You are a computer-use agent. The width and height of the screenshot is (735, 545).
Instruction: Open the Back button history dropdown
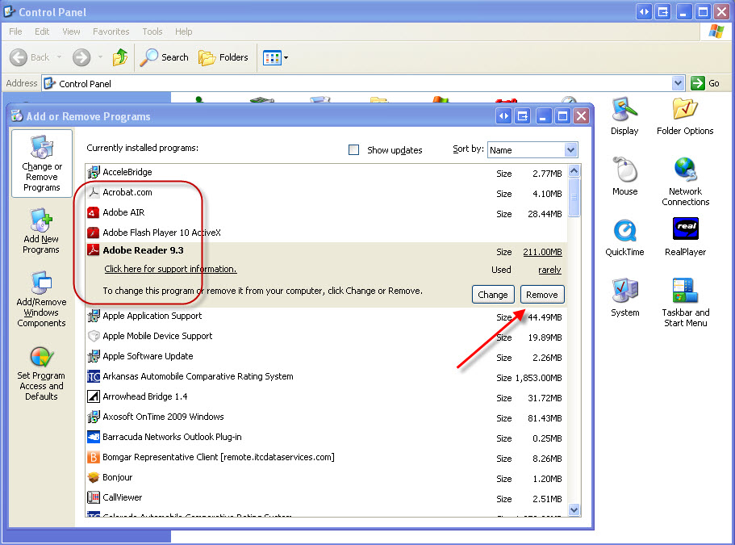[59, 57]
